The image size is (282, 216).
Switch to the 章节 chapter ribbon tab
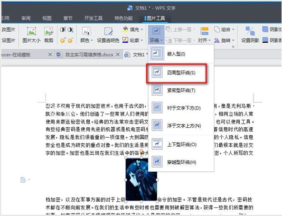(x=68, y=18)
